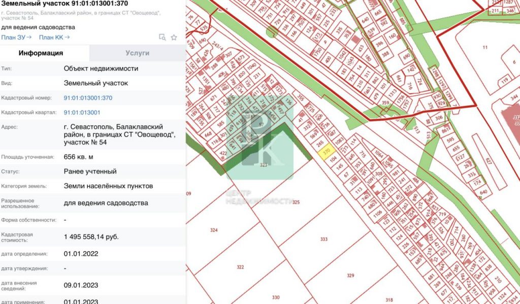This screenshot has height=304, width=520.
Task: Click 'для ведения садоводства' under the title
Action: pos(38,27)
